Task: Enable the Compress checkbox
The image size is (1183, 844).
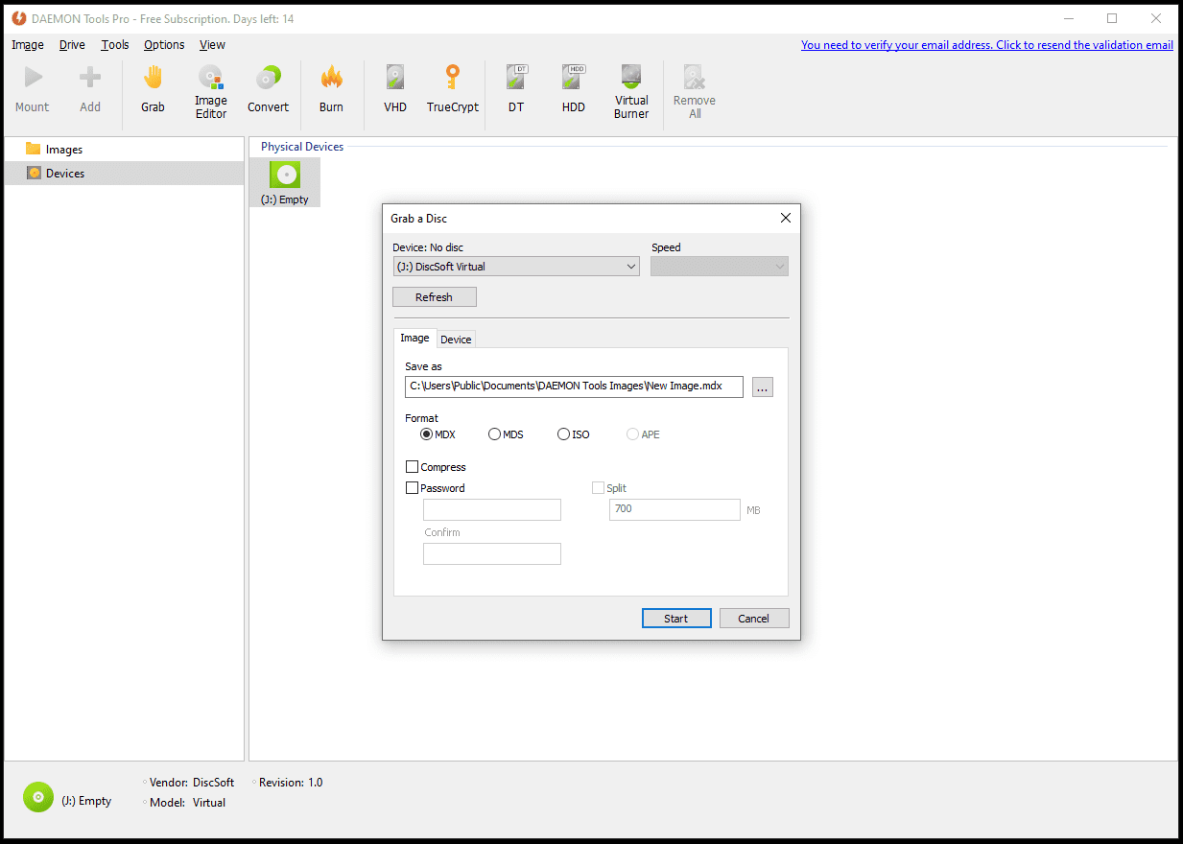Action: pos(413,467)
